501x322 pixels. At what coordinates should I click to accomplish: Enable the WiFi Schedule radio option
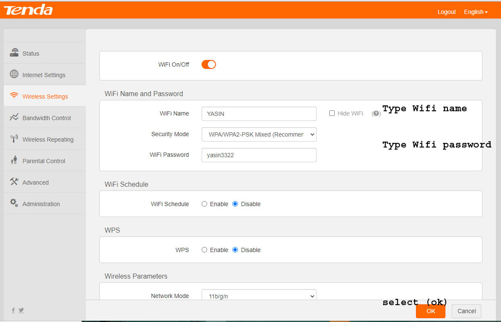pyautogui.click(x=205, y=204)
